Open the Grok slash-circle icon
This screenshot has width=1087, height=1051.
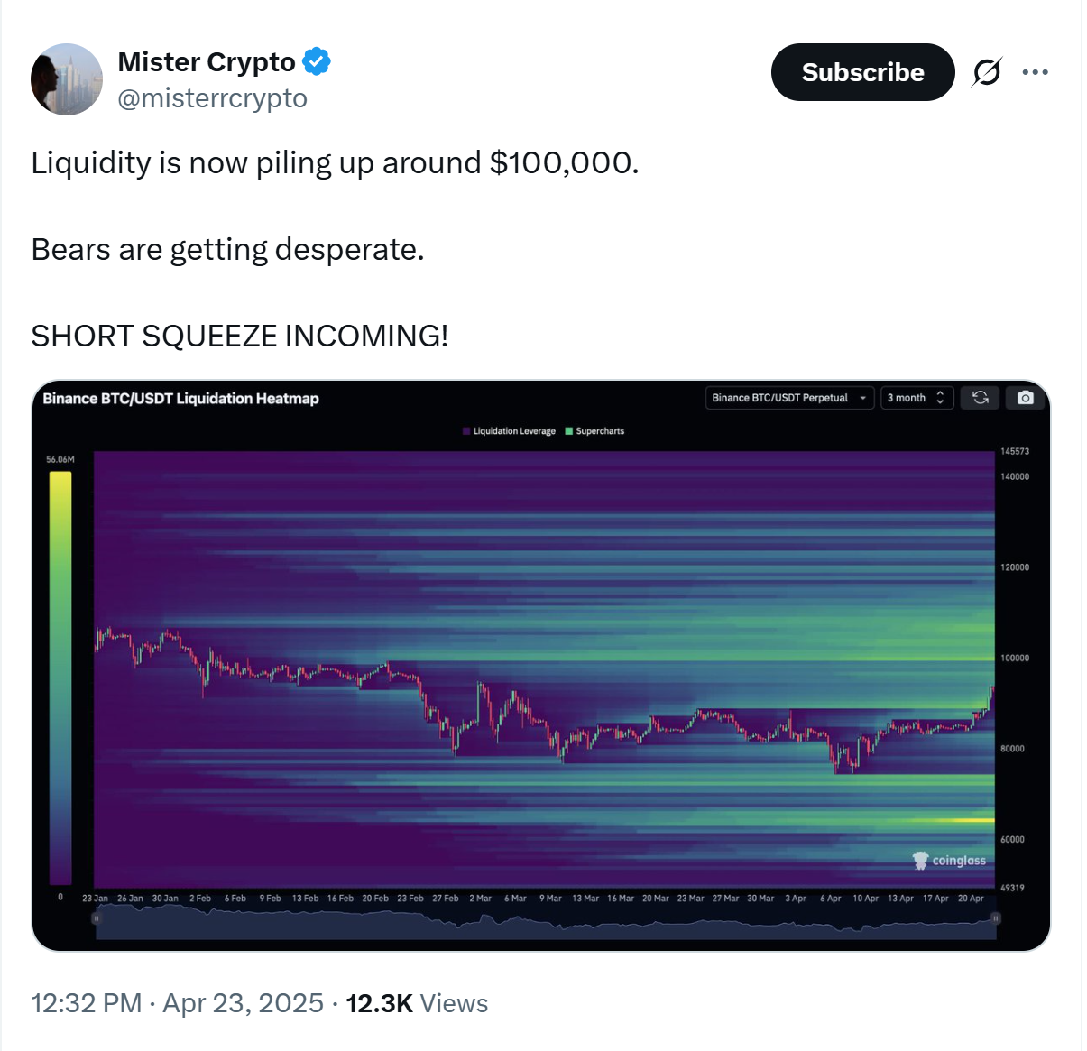tap(986, 72)
